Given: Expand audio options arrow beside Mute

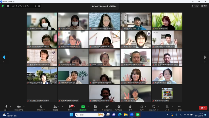Looking at the screenshot, I should pyautogui.click(x=11, y=107).
